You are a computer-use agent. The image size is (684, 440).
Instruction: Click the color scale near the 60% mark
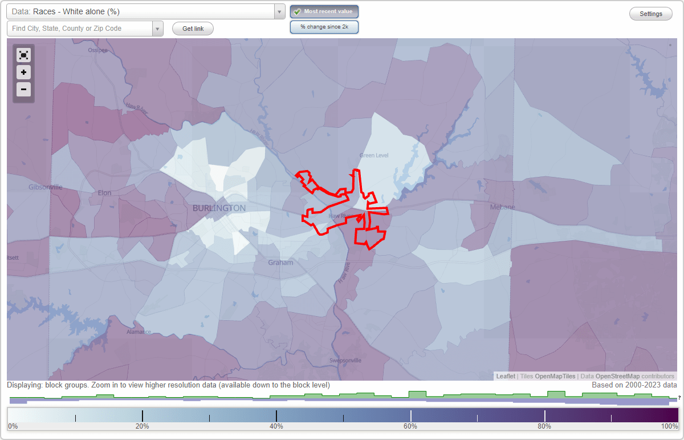410,415
